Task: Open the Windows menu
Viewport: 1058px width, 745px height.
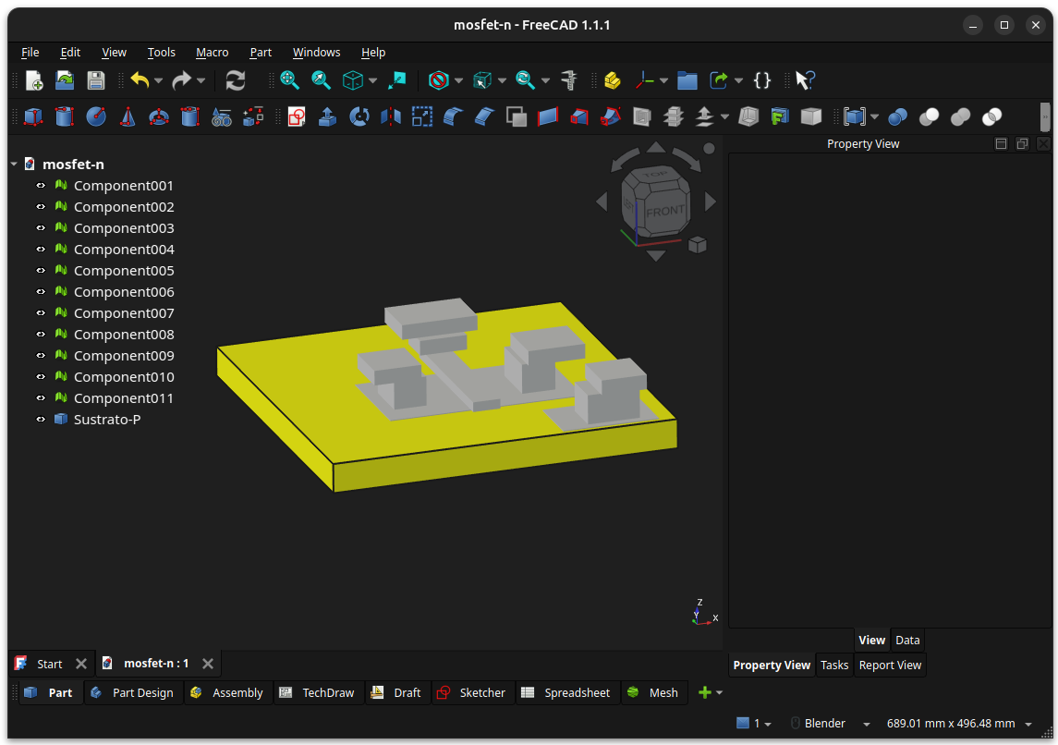Action: point(316,52)
